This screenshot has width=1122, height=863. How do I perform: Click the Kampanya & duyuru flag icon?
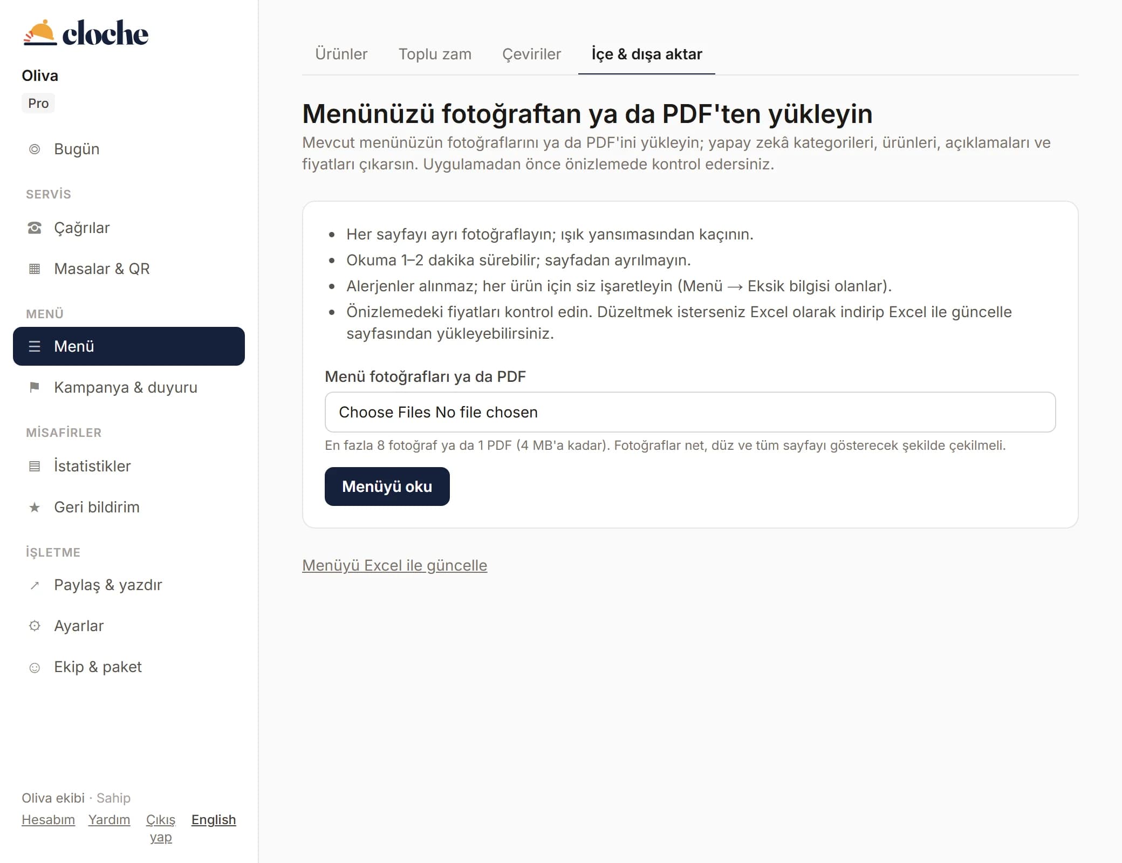(x=35, y=388)
